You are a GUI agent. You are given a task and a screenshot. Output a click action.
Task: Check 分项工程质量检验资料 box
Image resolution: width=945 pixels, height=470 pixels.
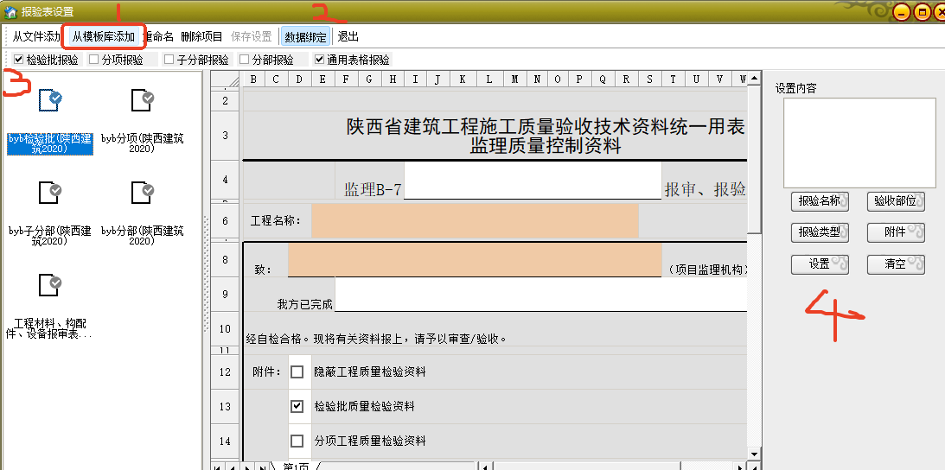[x=297, y=441]
